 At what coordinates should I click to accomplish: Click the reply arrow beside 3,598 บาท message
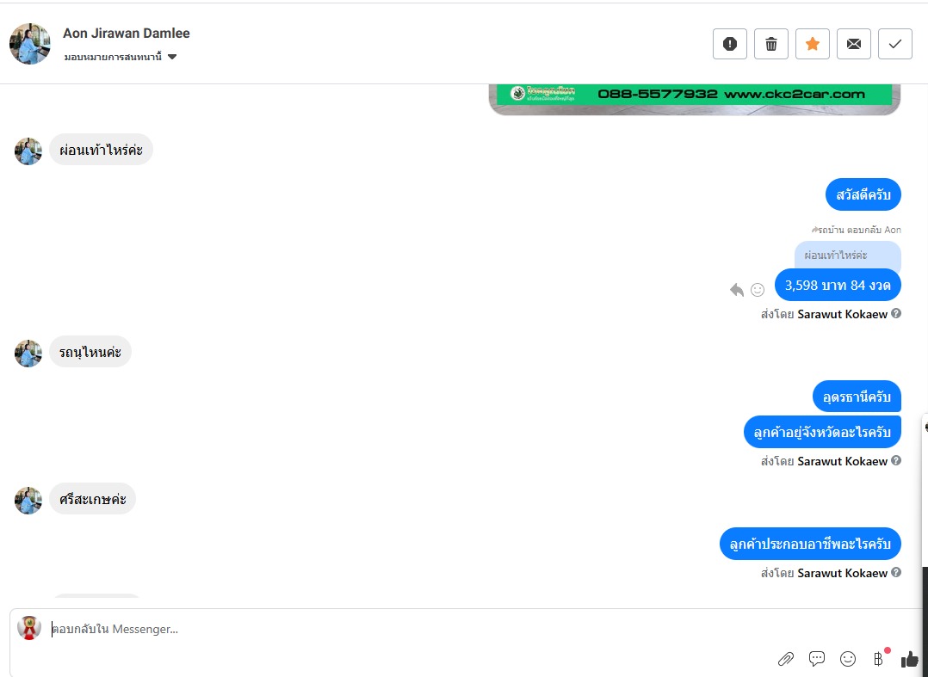[x=737, y=290]
